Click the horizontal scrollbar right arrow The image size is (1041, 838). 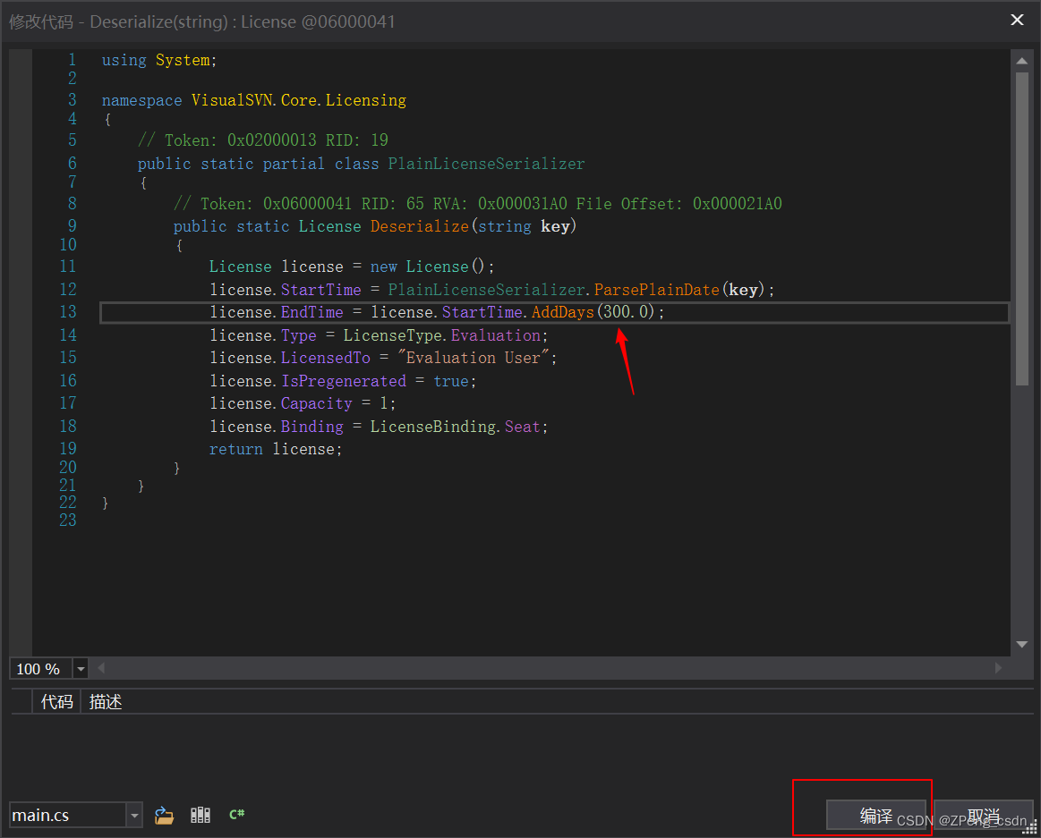click(x=998, y=668)
